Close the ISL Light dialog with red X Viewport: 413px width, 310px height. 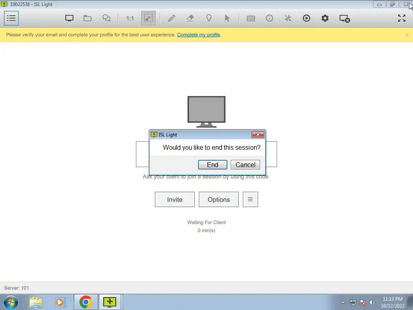click(x=258, y=135)
